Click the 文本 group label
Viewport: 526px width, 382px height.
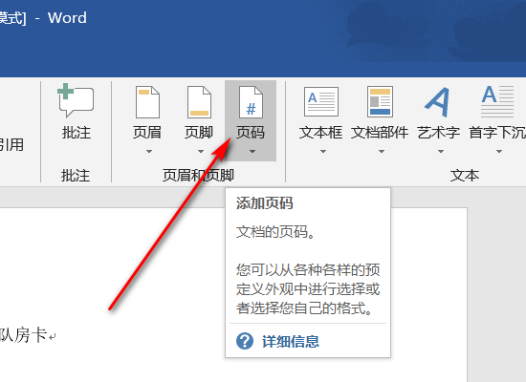tap(465, 176)
